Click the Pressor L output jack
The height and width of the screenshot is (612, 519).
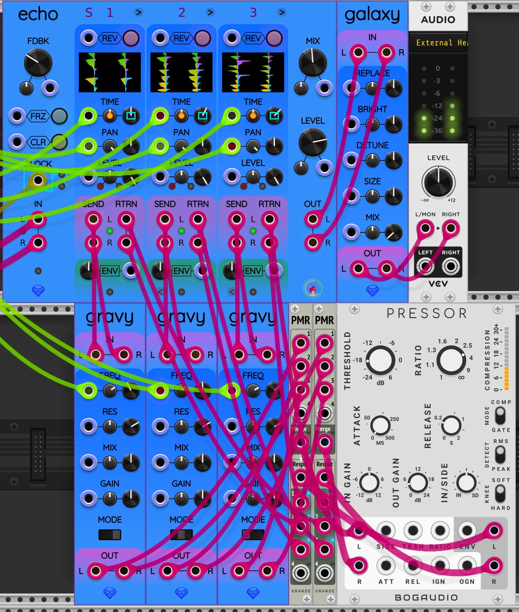pyautogui.click(x=494, y=530)
